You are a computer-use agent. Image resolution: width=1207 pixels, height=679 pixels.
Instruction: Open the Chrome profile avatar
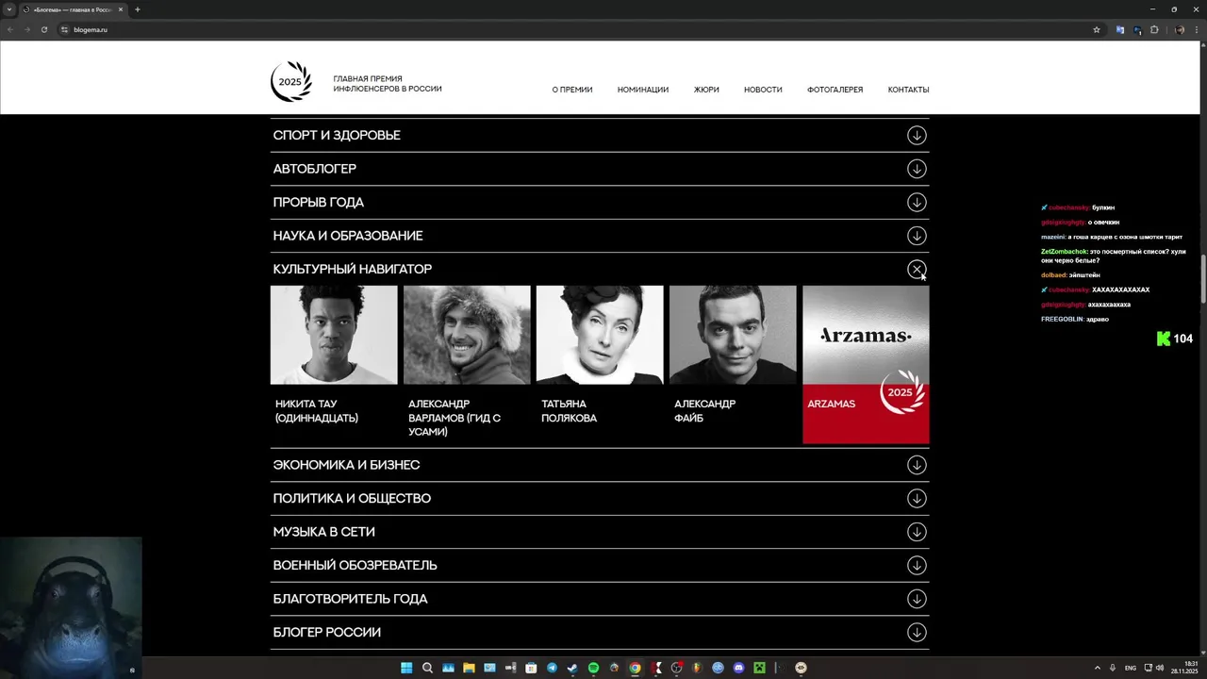(1180, 29)
